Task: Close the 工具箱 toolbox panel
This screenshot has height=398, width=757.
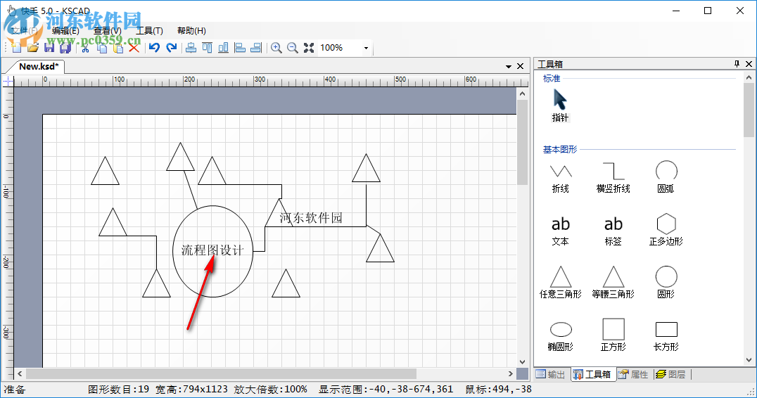Action: click(x=749, y=64)
